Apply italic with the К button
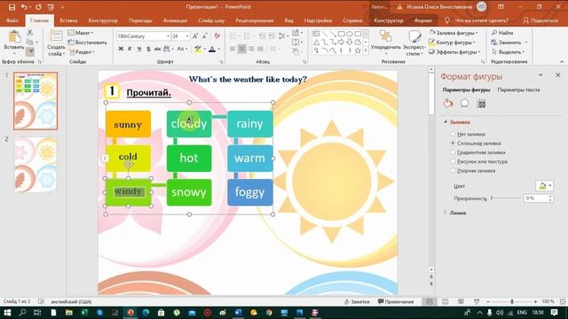This screenshot has width=568, height=319. pos(130,49)
